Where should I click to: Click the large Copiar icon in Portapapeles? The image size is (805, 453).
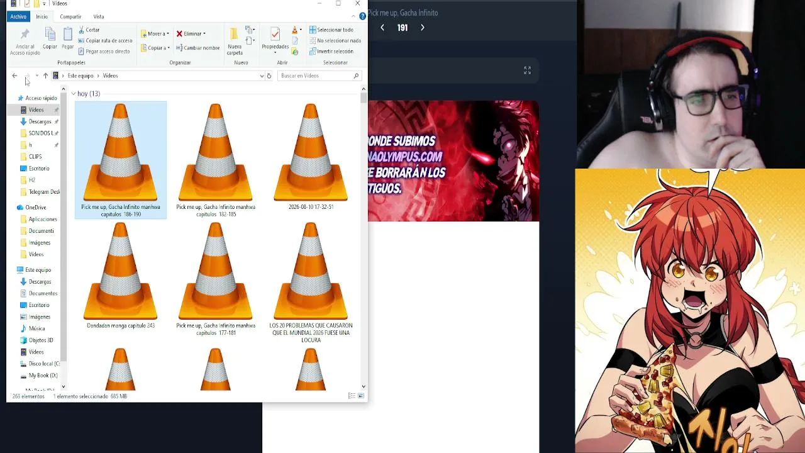[x=50, y=35]
